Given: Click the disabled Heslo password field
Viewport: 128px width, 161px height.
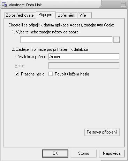Looking at the screenshot, I should 84,66.
